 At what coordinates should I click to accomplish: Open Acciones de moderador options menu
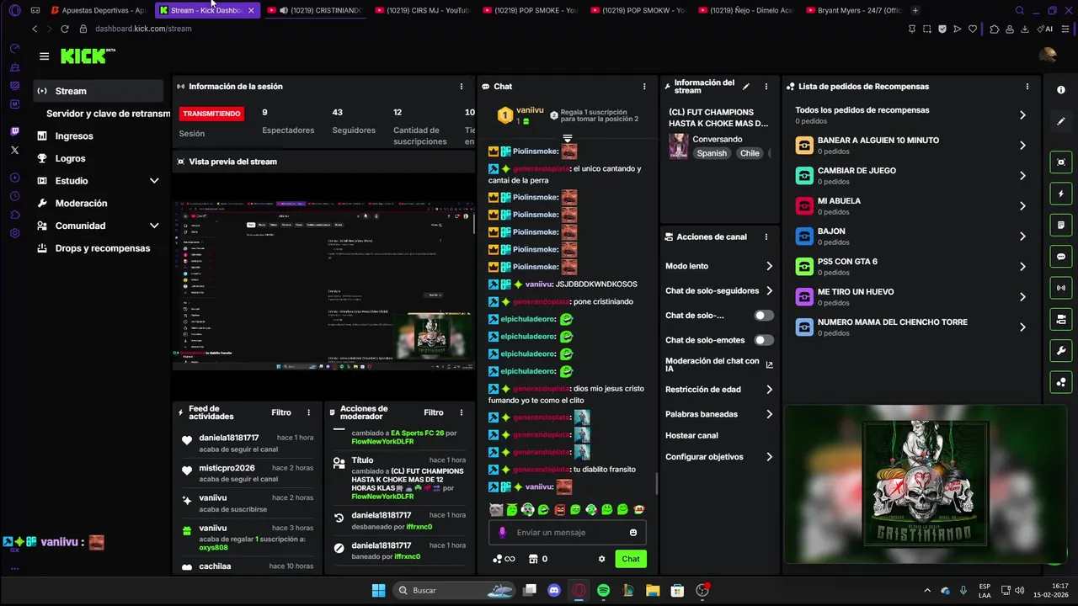461,412
